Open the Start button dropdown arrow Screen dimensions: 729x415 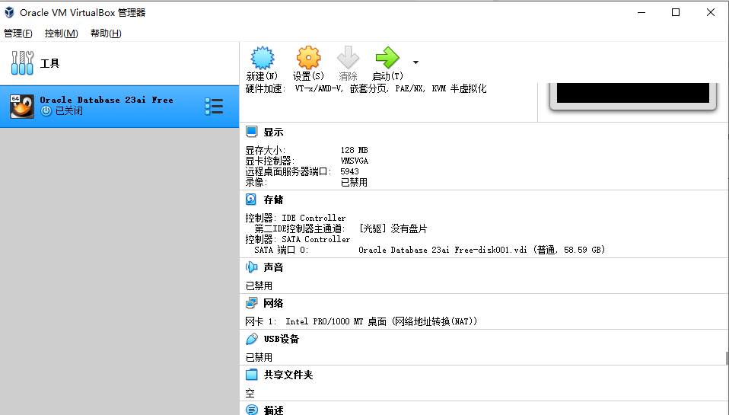point(415,62)
